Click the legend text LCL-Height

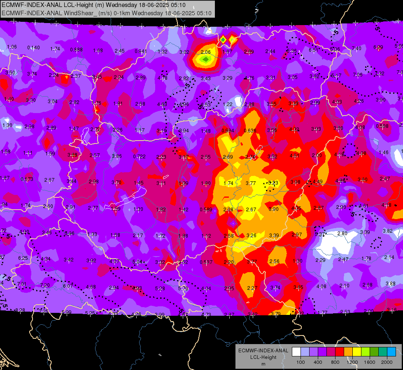[263, 357]
